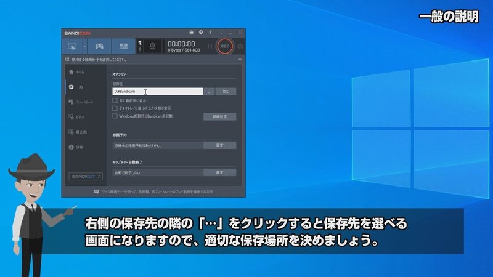
Task: Open the 詳細設定 button
Action: 220,117
